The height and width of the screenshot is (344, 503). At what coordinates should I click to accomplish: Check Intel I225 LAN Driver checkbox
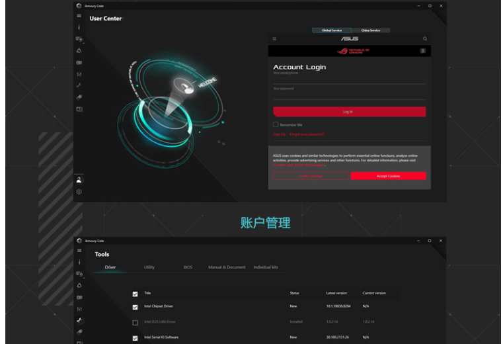tap(135, 322)
